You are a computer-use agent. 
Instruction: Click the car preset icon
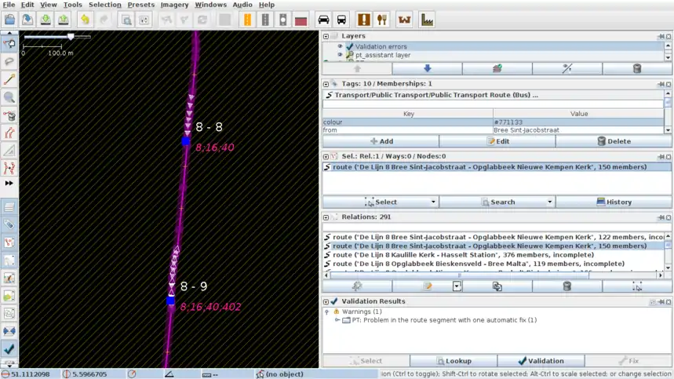(x=322, y=20)
